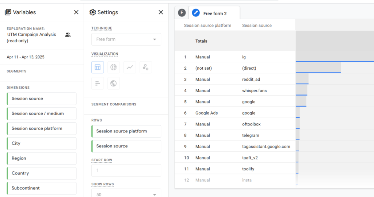Click the START ROW label
Viewport: 374px width, 197px height.
102,160
